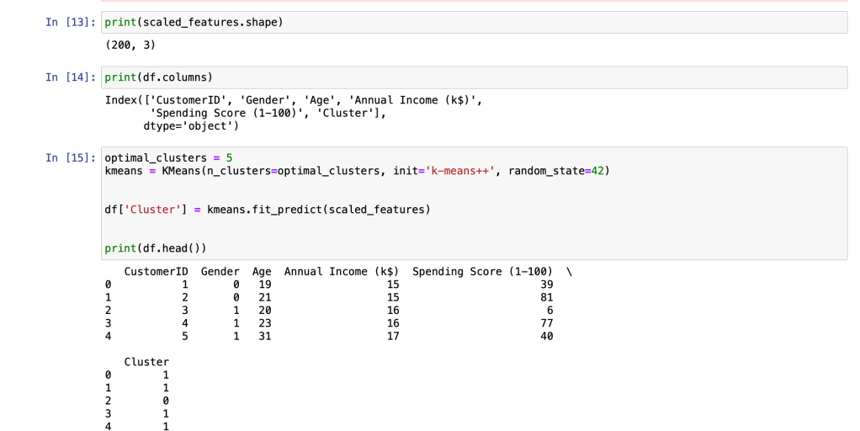This screenshot has height=431, width=860.
Task: Click the Cluster column header in output
Action: (x=146, y=362)
